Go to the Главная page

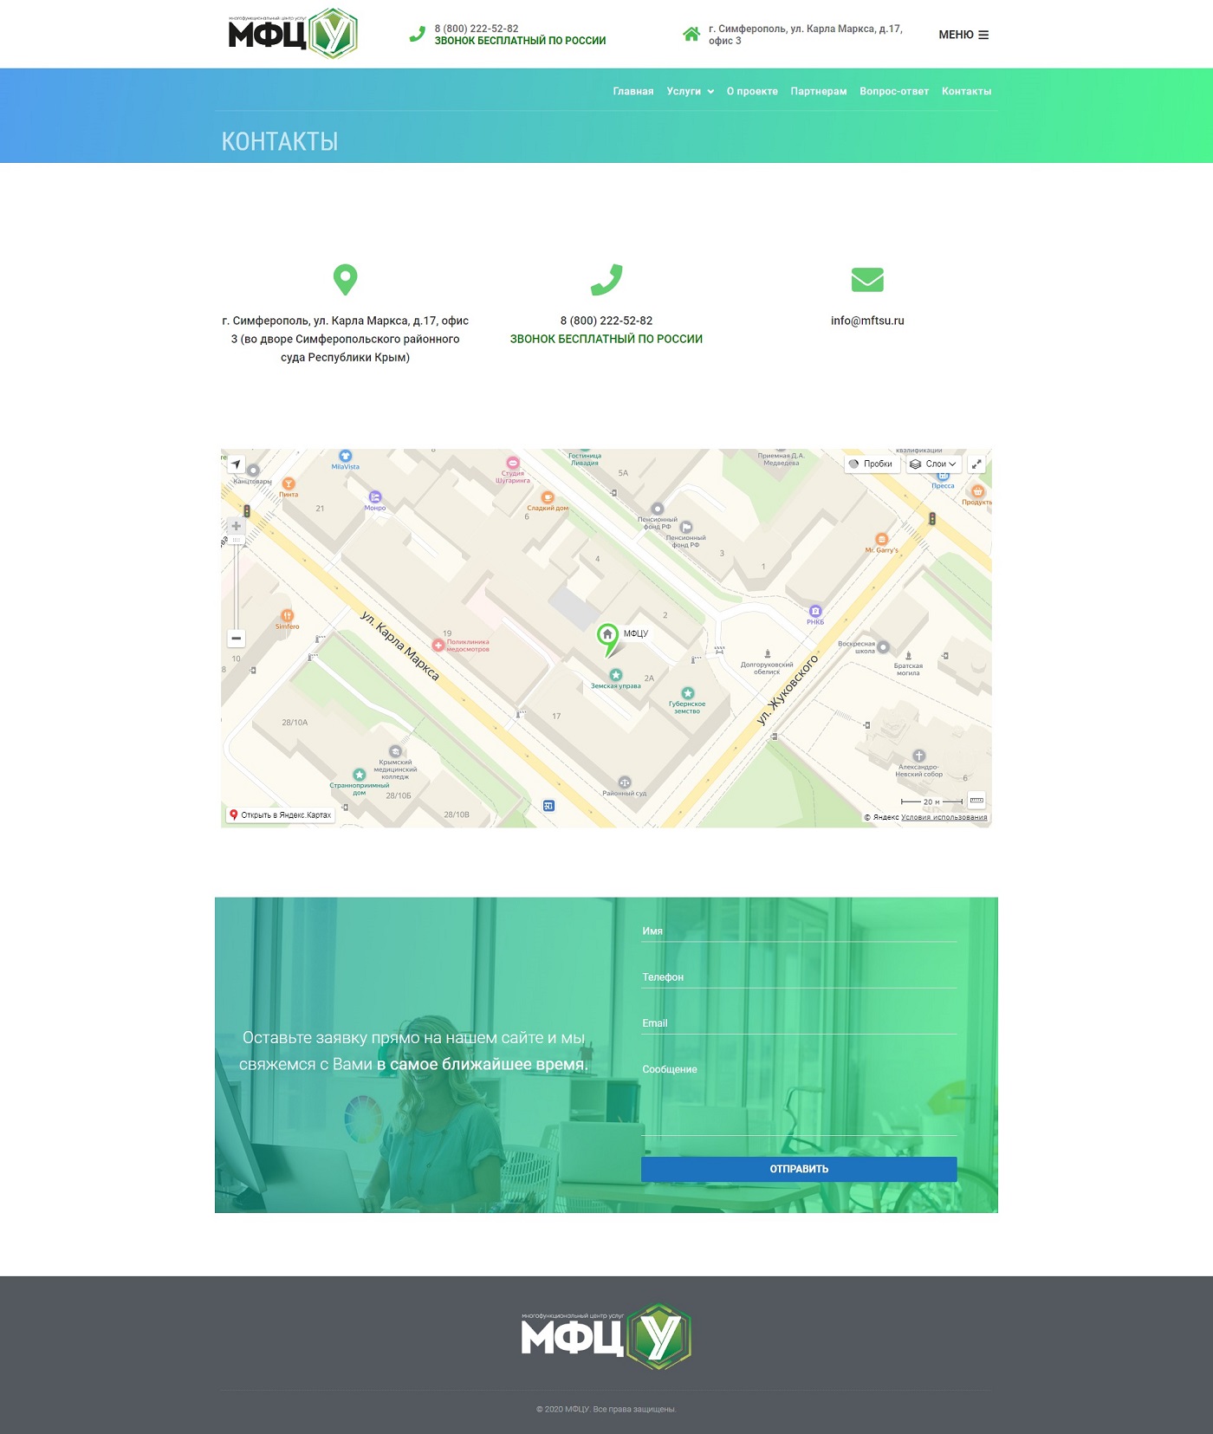[633, 91]
